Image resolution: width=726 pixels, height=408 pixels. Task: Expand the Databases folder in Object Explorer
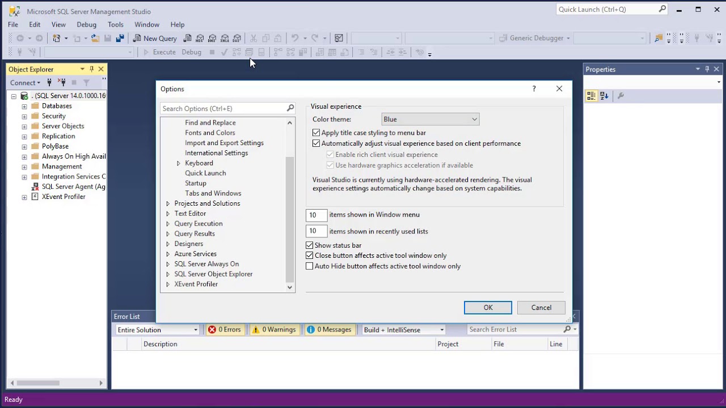point(24,106)
